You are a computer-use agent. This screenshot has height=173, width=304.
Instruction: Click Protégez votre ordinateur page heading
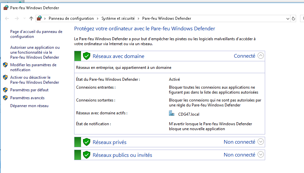tap(145, 29)
